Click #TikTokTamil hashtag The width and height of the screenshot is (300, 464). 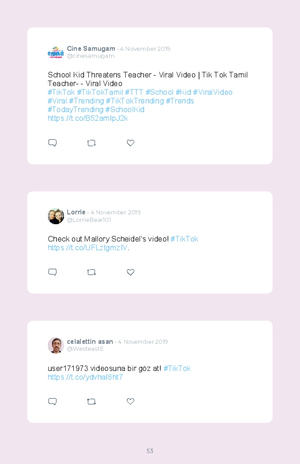coord(100,92)
